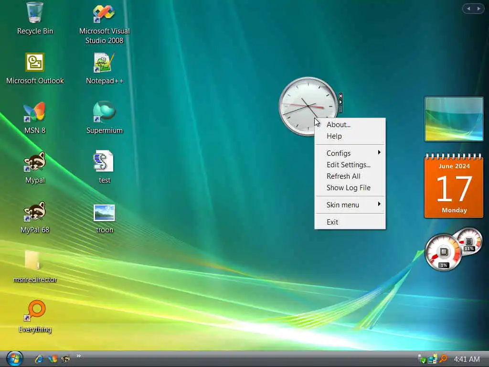Select Edit Settings... menu entry

click(350, 165)
